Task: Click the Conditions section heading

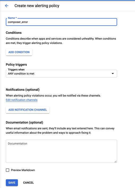Action: pyautogui.click(x=14, y=33)
